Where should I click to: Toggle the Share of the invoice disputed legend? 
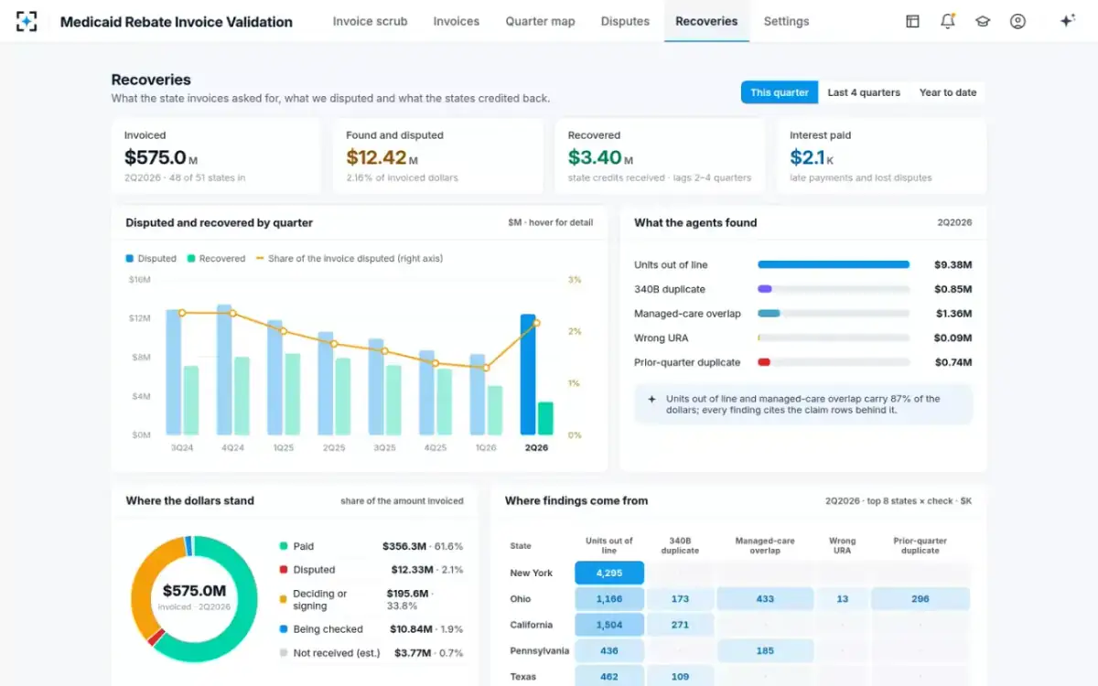coord(350,259)
